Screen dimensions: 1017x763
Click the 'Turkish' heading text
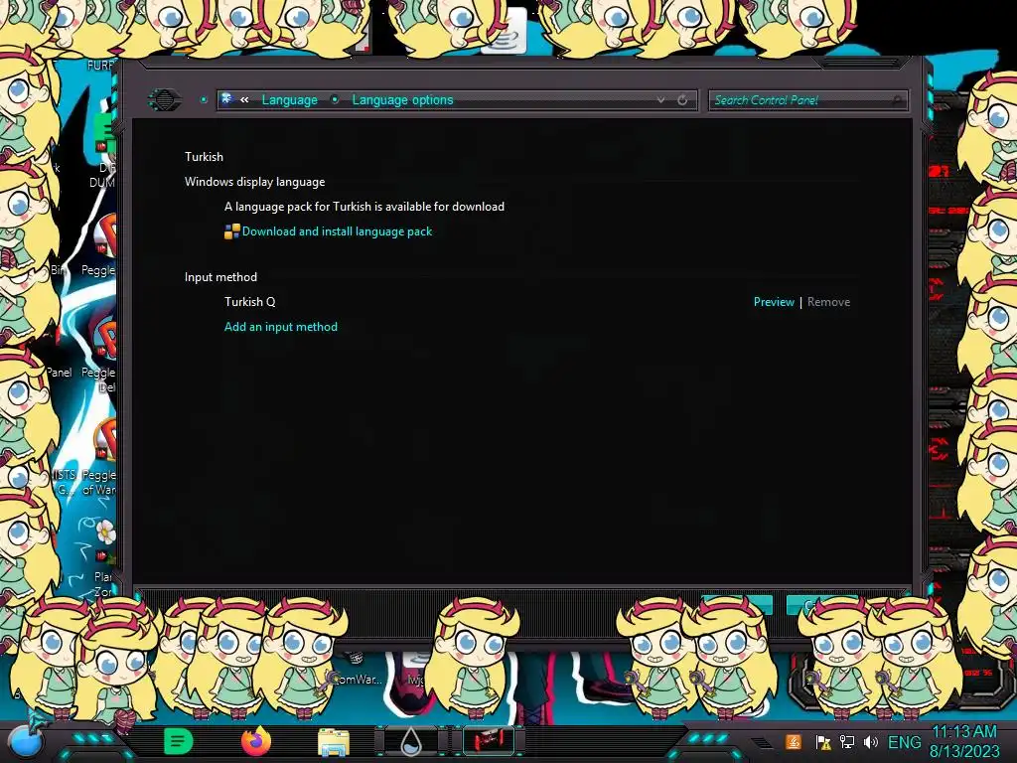[204, 156]
